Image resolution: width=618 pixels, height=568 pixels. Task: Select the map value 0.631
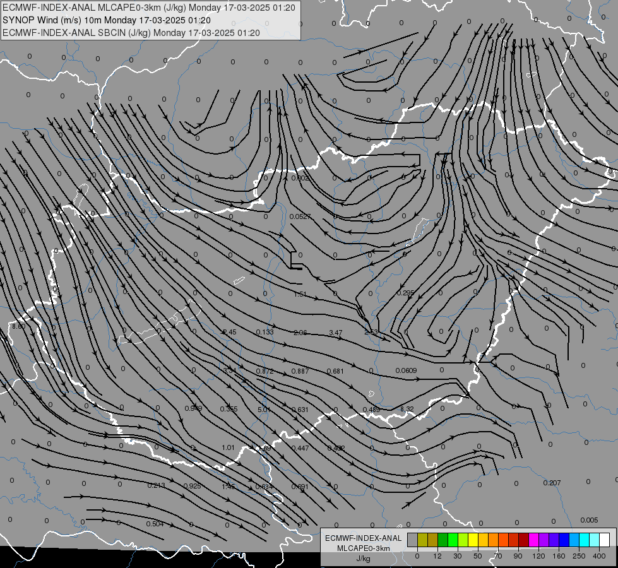tap(300, 410)
